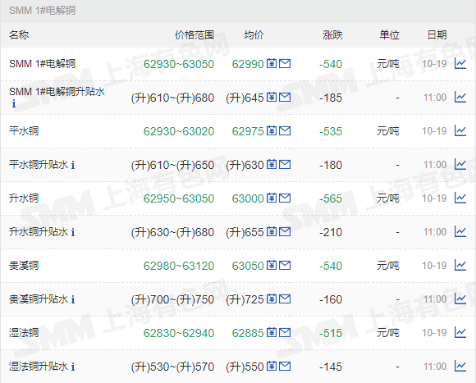
Task: Click info icon next to 贵溪铜升贴水
Action: (x=73, y=299)
